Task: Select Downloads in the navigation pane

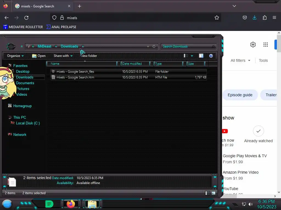Action: click(x=25, y=77)
